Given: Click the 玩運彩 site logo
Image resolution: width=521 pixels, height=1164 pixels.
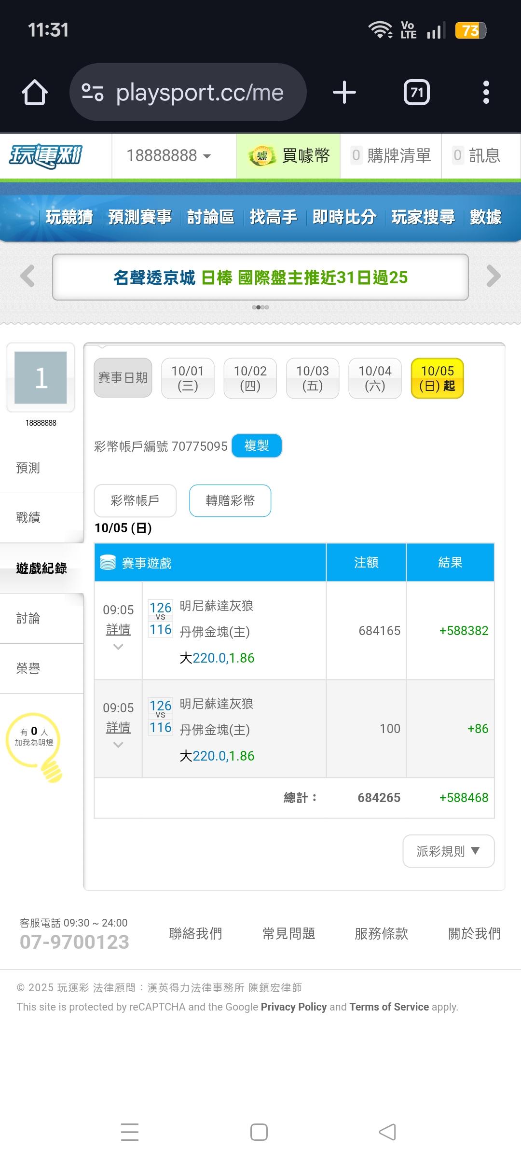Looking at the screenshot, I should coord(46,156).
